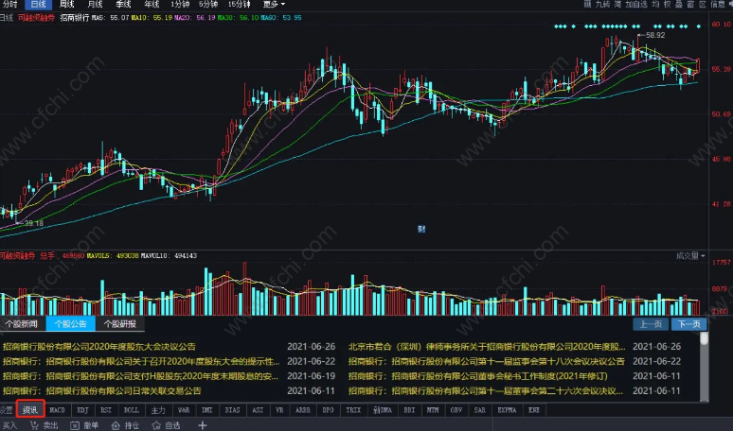
Task: Click the 下一页 next page button
Action: [688, 324]
